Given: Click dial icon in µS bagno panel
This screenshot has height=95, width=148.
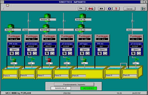Looking at the screenshot, I should 47,53.
